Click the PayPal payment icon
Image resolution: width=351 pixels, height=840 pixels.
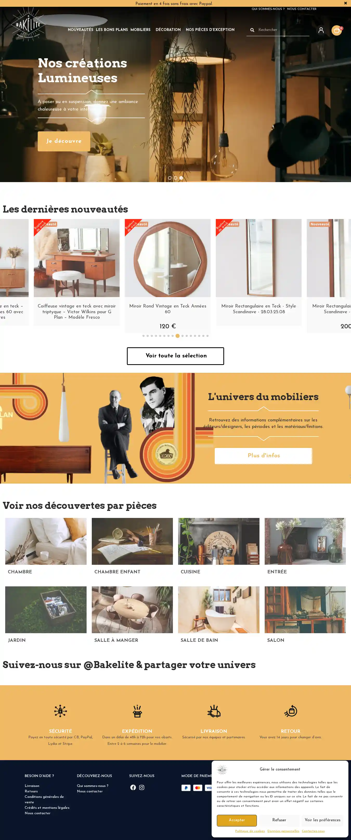[x=186, y=788]
